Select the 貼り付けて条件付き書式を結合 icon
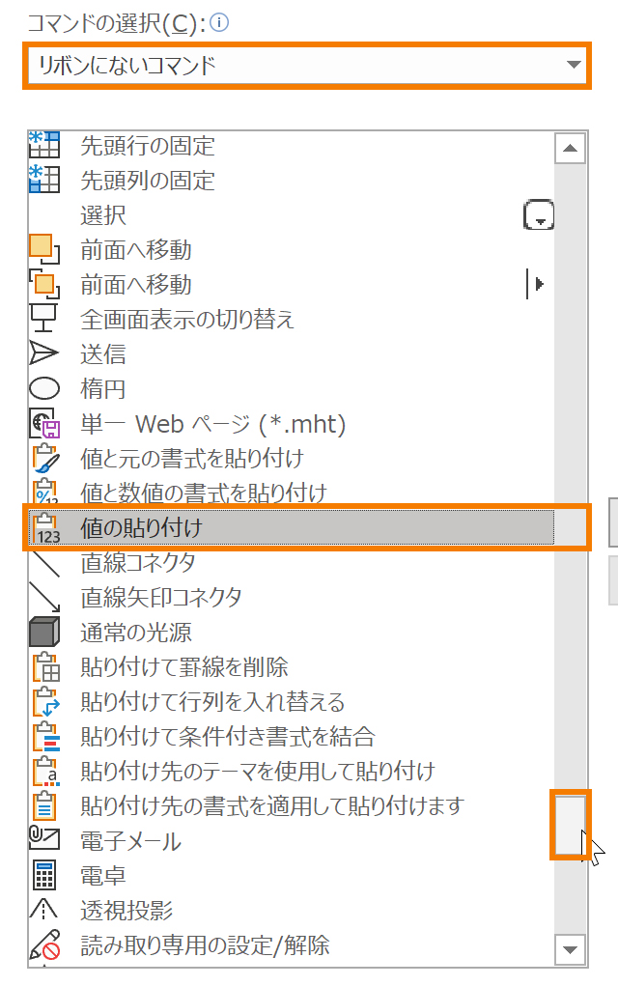 (x=46, y=736)
